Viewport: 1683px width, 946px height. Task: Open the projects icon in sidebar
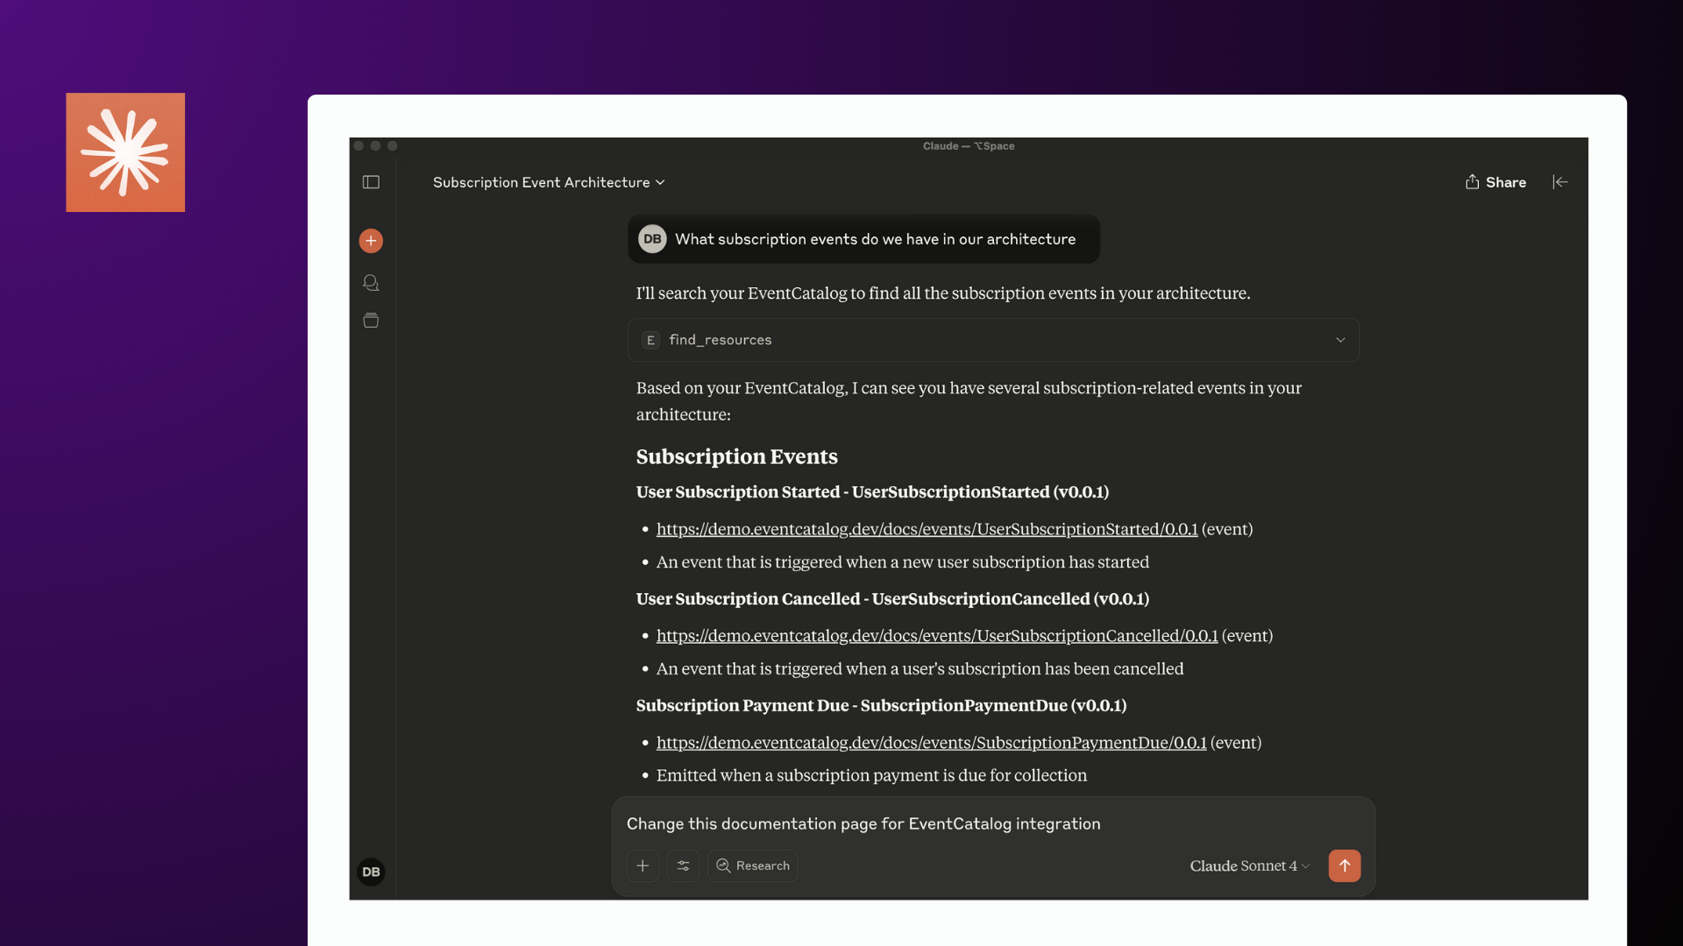click(x=371, y=321)
